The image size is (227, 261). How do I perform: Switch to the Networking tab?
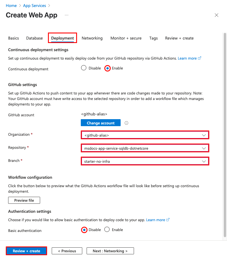(x=92, y=38)
